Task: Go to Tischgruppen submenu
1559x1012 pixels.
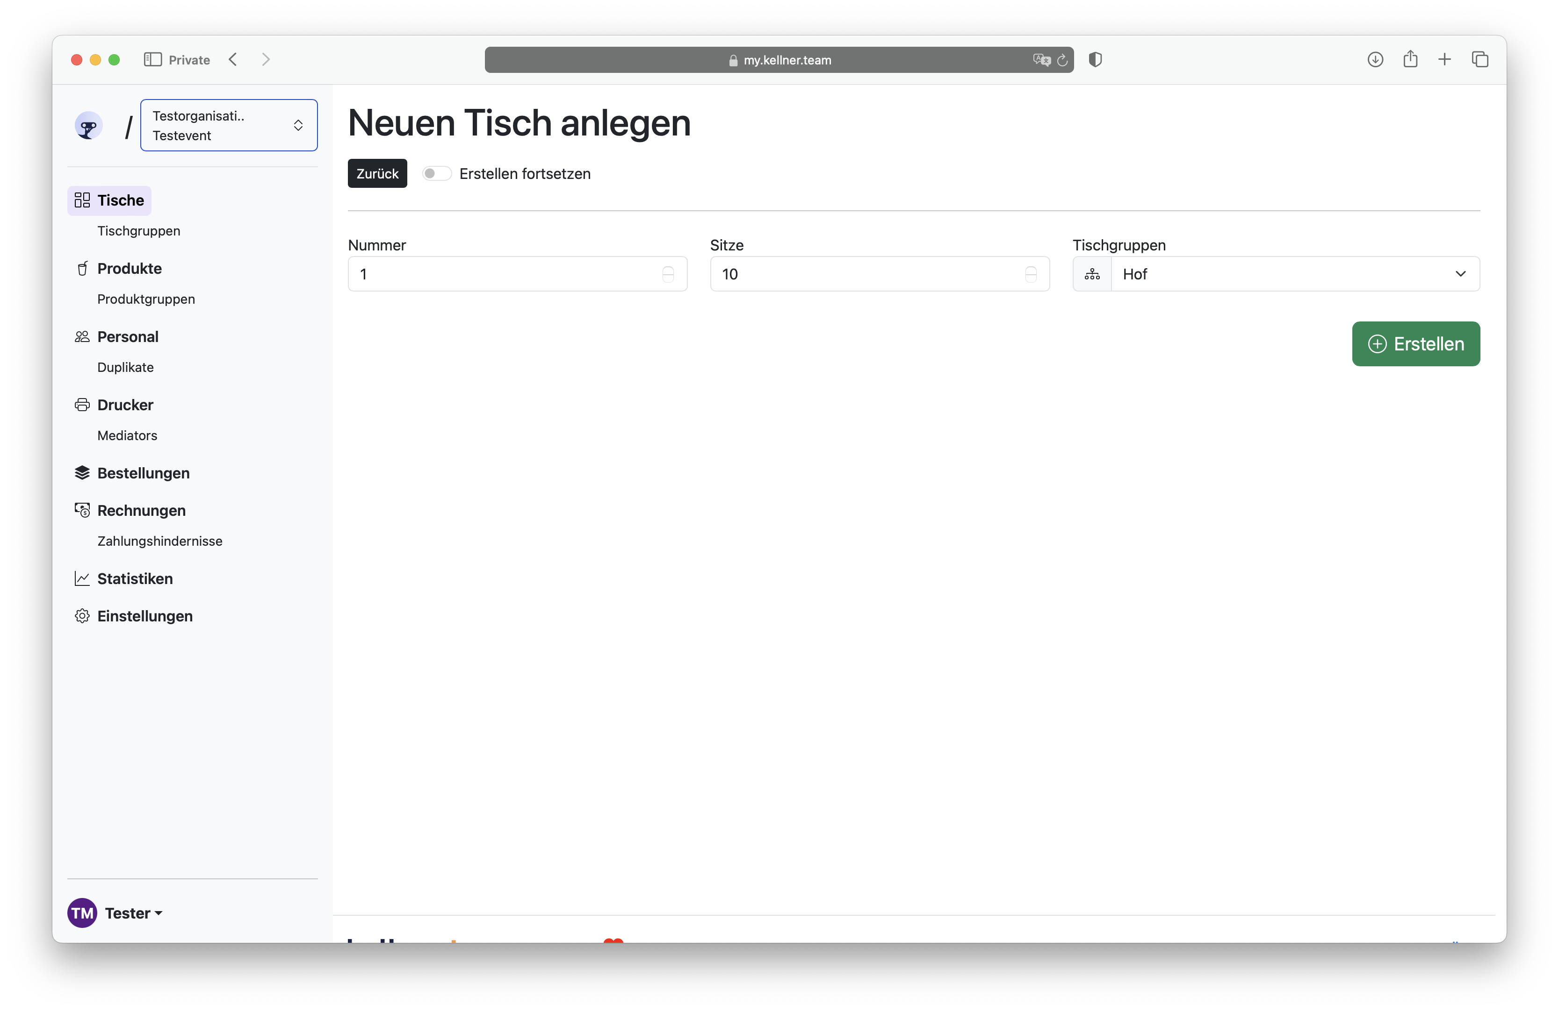Action: (x=139, y=231)
